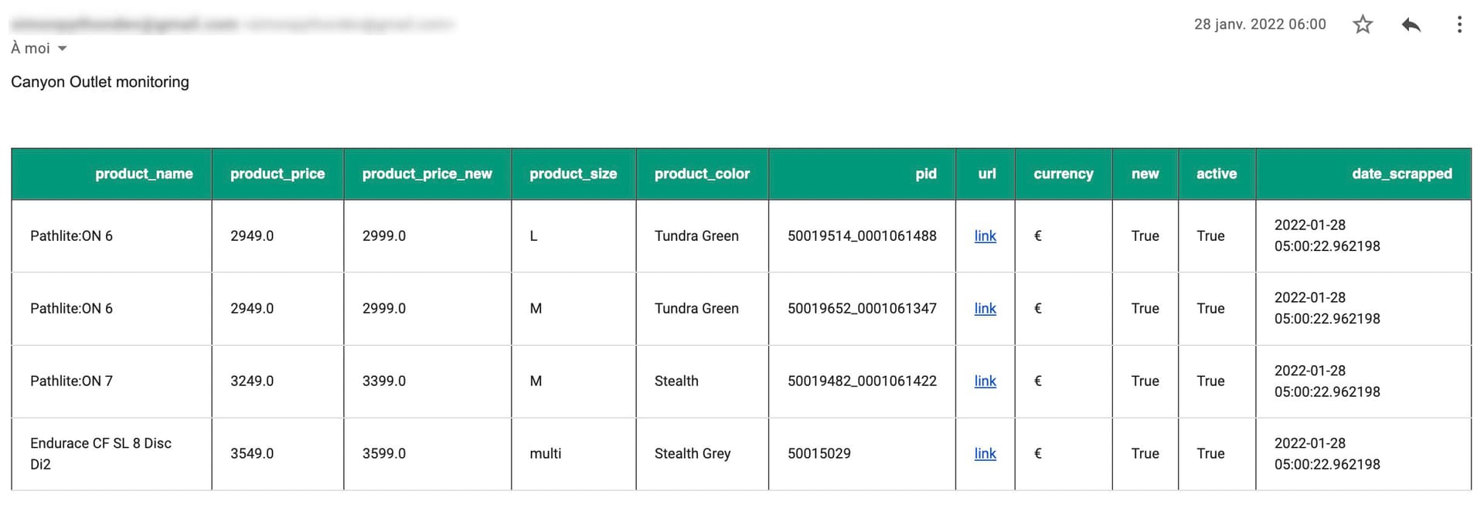Star this Canyon Outlet monitoring email
This screenshot has height=525, width=1484.
pyautogui.click(x=1362, y=24)
